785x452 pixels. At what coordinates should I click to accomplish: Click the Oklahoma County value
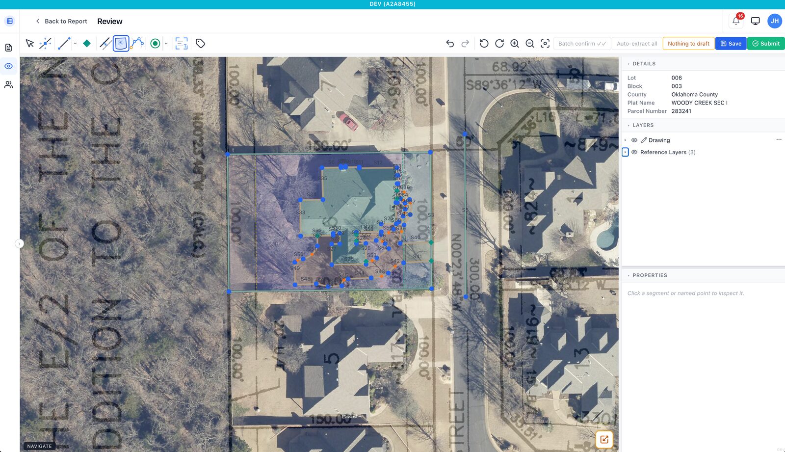pyautogui.click(x=694, y=95)
